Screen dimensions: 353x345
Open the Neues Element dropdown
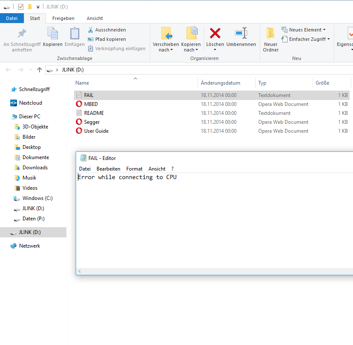click(x=304, y=30)
